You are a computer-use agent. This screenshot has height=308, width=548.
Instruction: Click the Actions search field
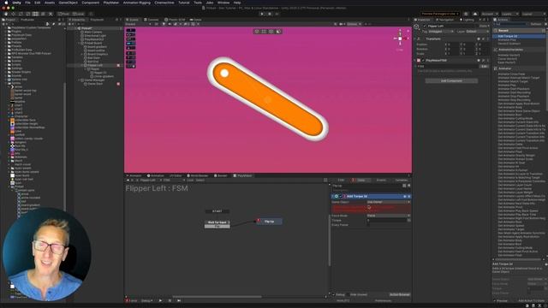click(510, 25)
